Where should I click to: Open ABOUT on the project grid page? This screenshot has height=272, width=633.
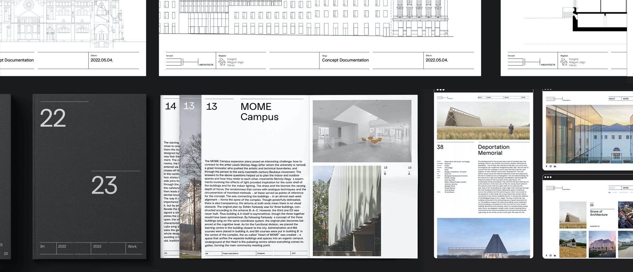(x=612, y=188)
